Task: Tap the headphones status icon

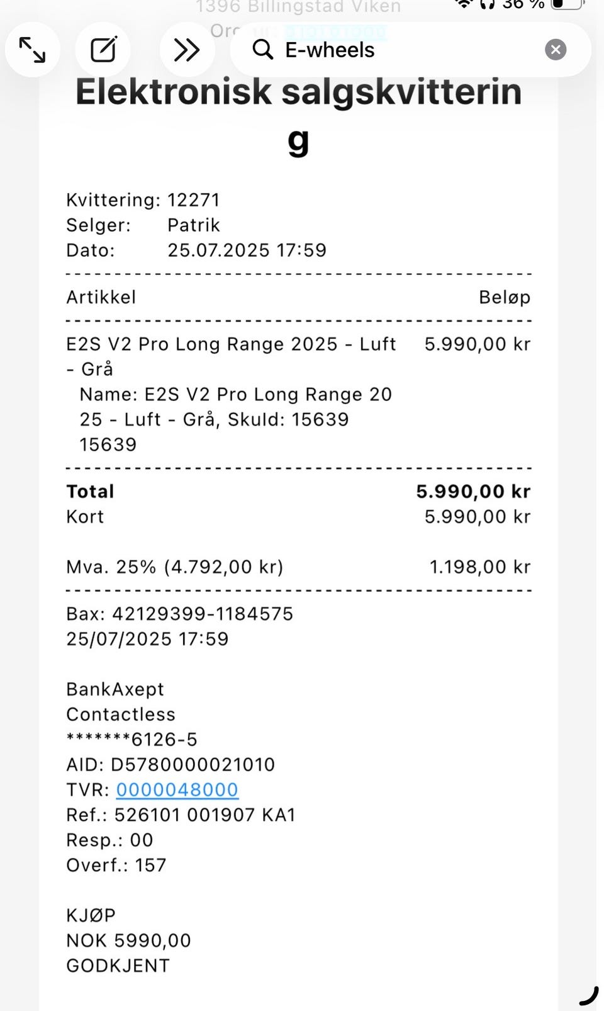Action: (487, 4)
